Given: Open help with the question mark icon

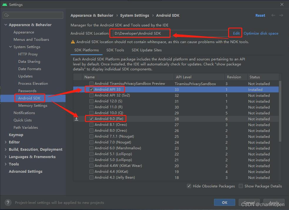Looking at the screenshot, I should [x=9, y=202].
